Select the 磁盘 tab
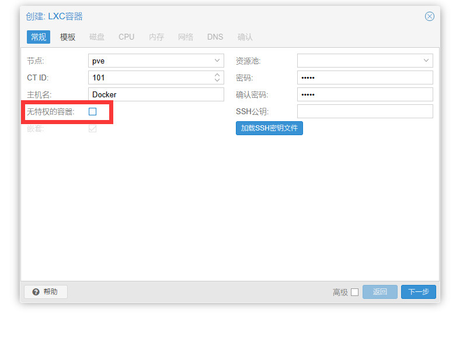Viewport: 463px width, 342px height. click(x=97, y=37)
